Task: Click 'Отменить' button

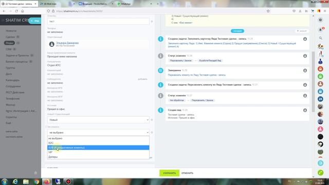Action: [187, 173]
